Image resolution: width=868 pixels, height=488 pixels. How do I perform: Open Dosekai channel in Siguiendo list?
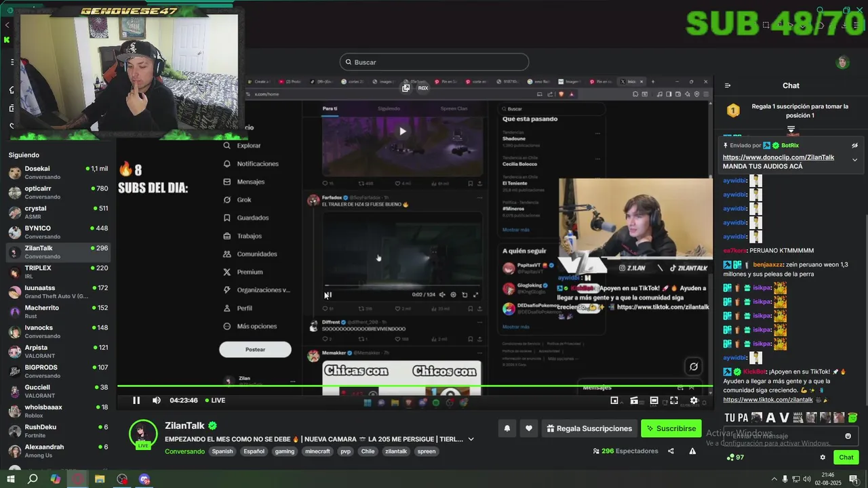[58, 172]
